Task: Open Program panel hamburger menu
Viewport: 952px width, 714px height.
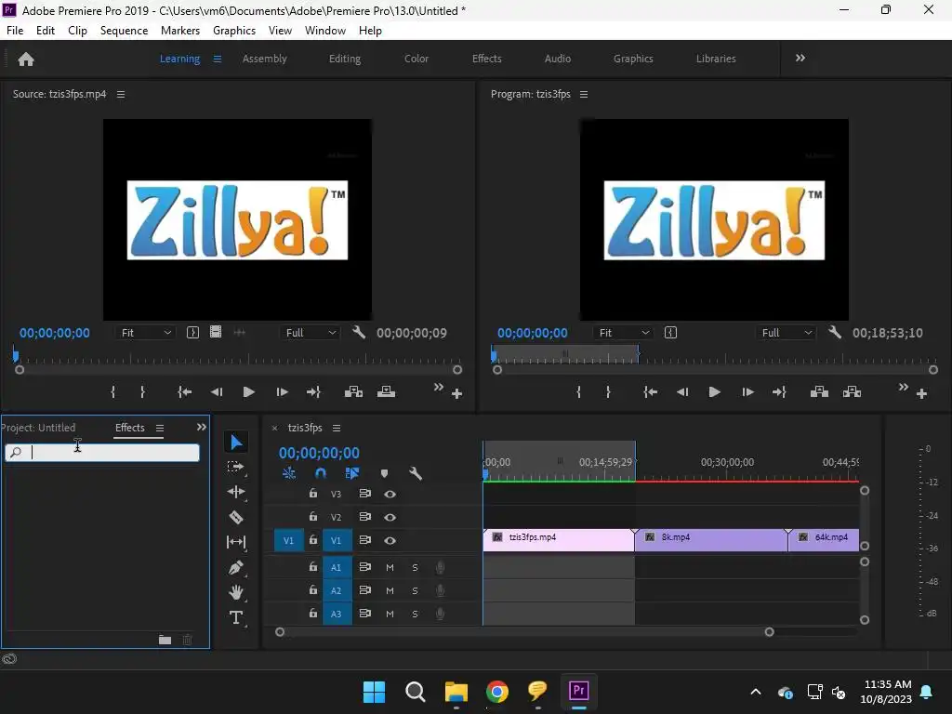Action: coord(584,94)
